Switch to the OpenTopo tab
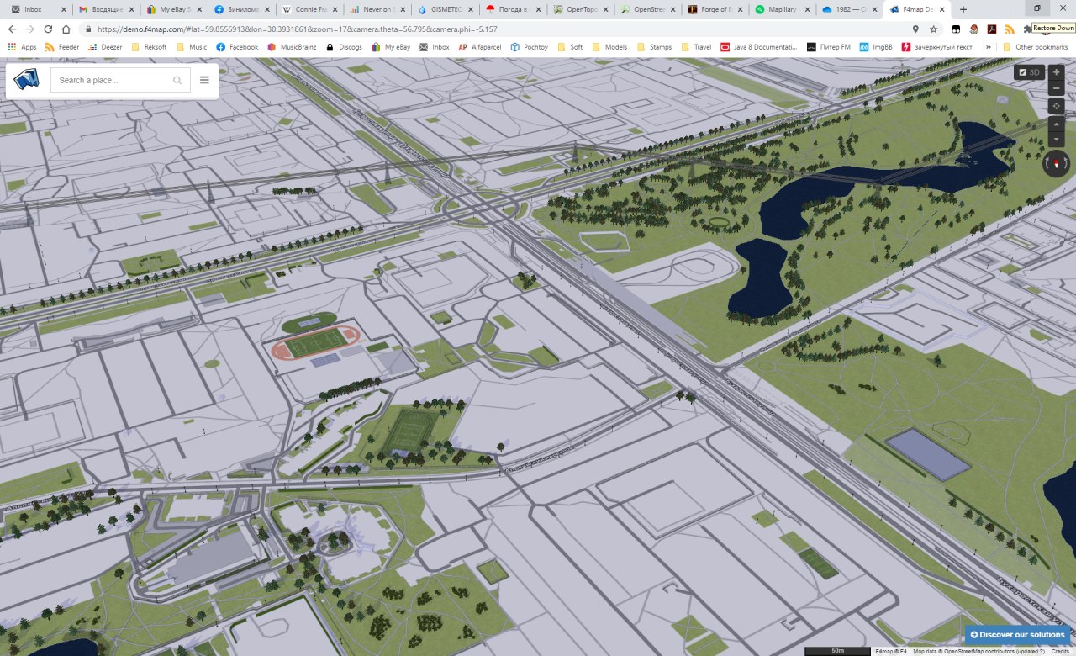This screenshot has height=656, width=1076. (x=580, y=9)
